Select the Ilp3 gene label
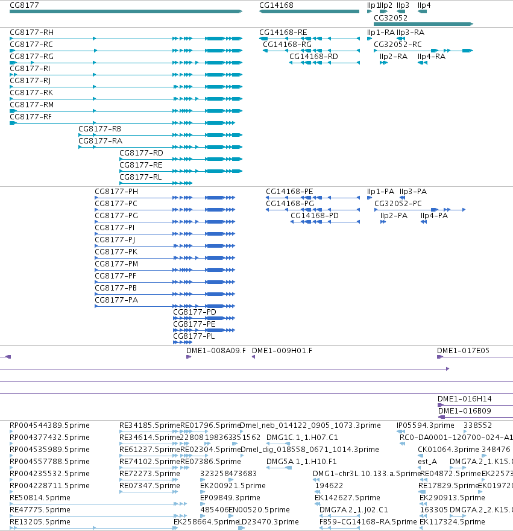 tap(403, 5)
